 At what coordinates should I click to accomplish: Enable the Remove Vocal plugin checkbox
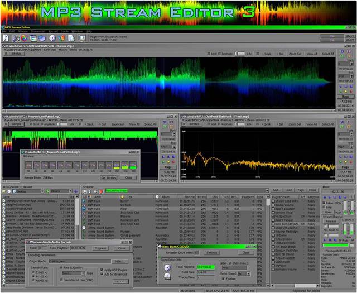tap(273, 213)
